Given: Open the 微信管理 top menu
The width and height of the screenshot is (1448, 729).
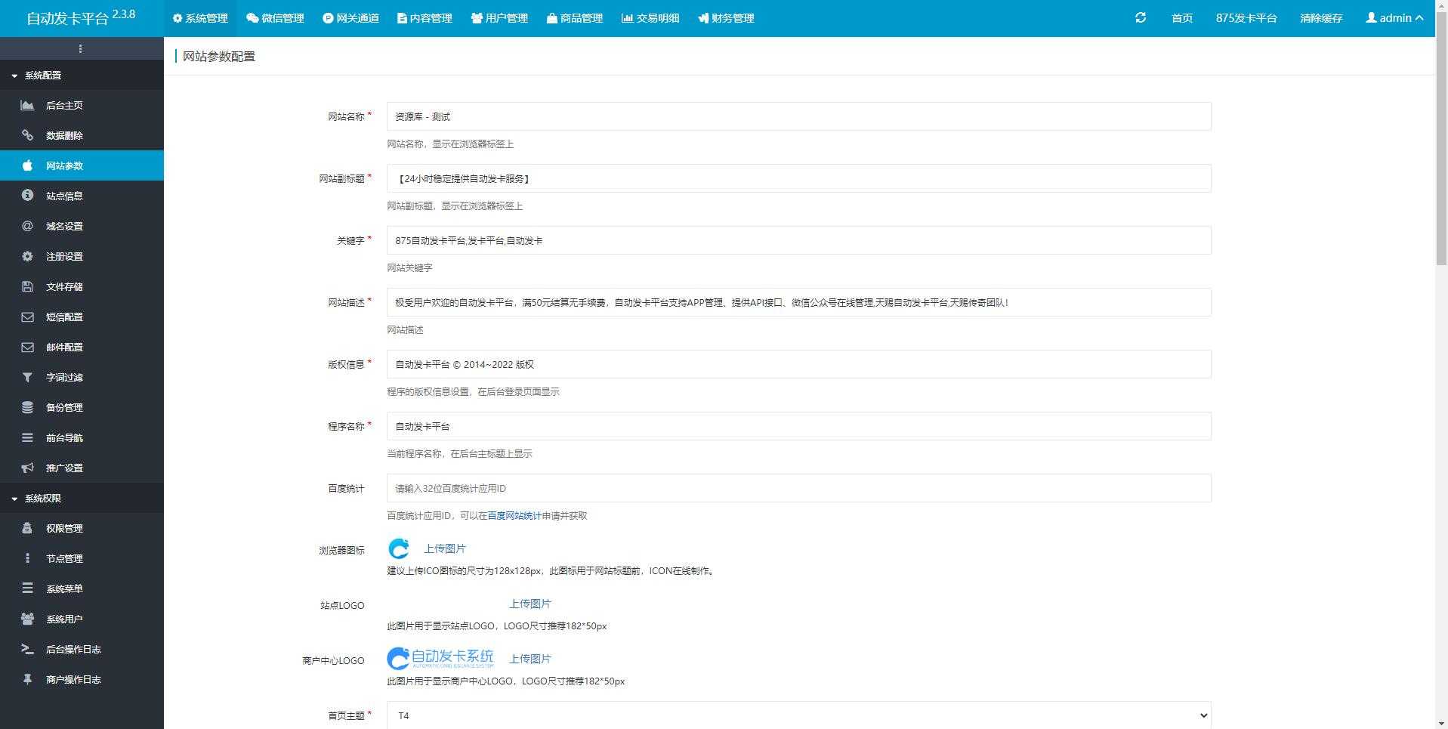Looking at the screenshot, I should [x=275, y=17].
